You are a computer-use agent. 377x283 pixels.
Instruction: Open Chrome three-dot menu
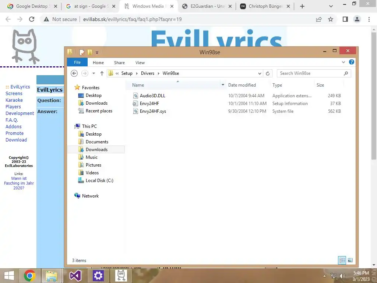tap(369, 19)
